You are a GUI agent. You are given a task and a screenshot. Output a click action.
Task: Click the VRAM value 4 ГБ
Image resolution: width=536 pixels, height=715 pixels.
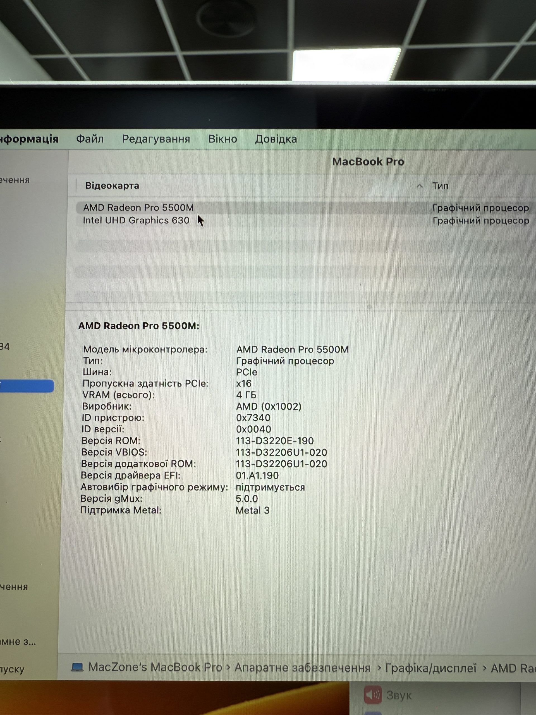tap(246, 395)
